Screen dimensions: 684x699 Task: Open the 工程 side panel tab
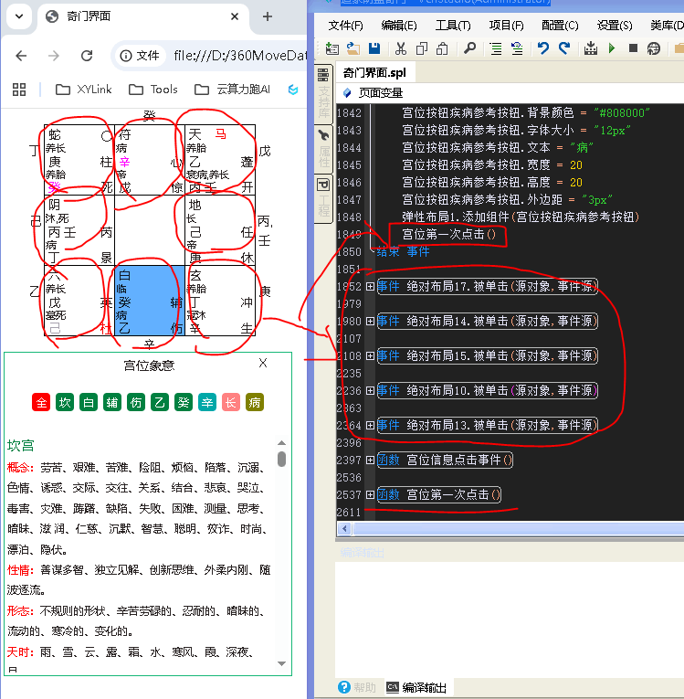coord(323,198)
